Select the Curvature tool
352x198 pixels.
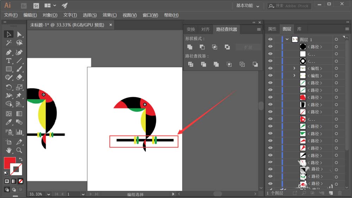click(19, 52)
